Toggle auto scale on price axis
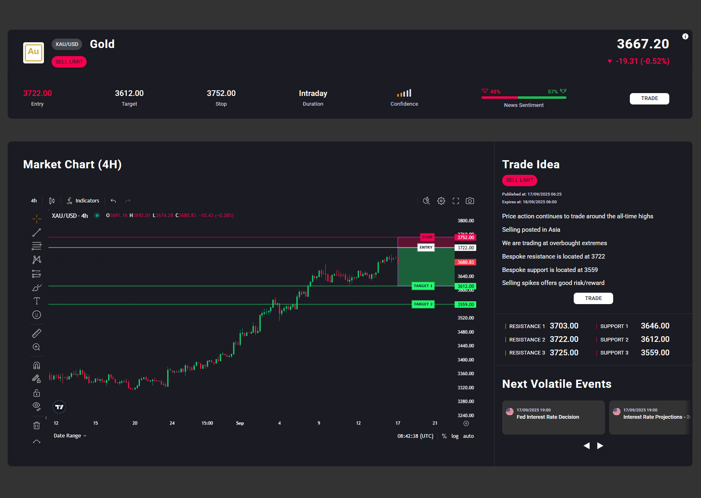Image resolution: width=701 pixels, height=498 pixels. (468, 436)
